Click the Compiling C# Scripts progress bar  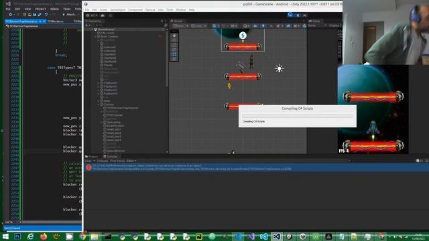298,116
